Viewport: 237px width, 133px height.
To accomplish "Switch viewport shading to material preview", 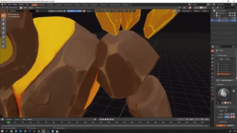I will (x=203, y=7).
